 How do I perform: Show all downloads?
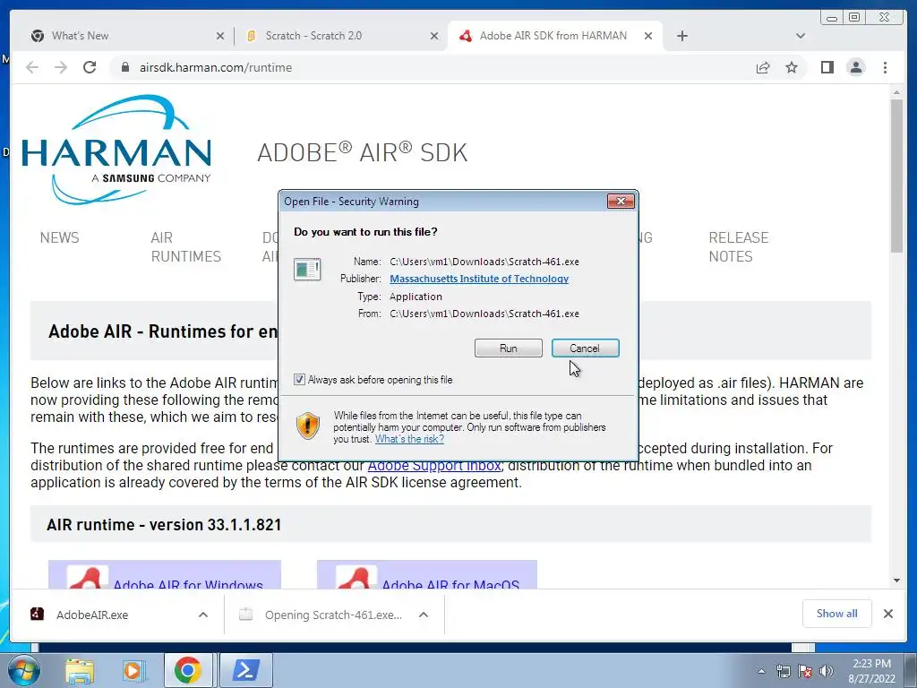(x=837, y=613)
